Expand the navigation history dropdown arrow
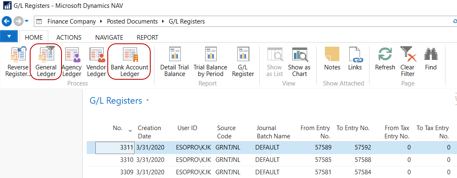The image size is (457, 178). tap(27, 21)
